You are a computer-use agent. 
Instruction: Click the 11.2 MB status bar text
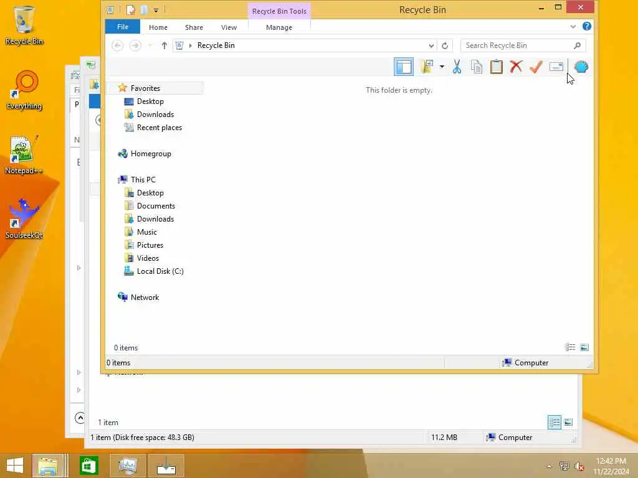coord(444,438)
